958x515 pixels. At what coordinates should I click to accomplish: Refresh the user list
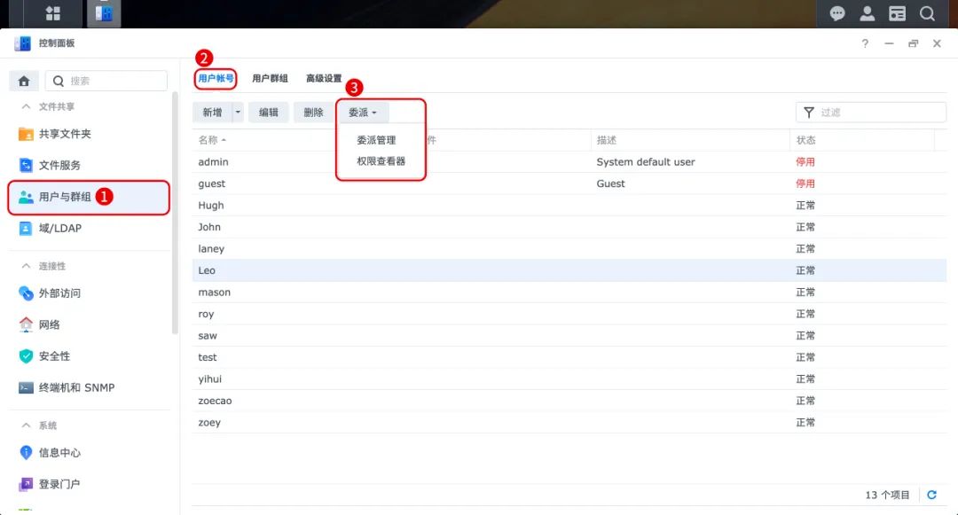point(931,495)
